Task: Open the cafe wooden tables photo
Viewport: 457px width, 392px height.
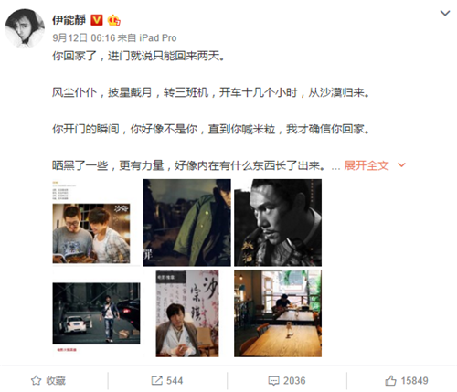Action: point(278,313)
